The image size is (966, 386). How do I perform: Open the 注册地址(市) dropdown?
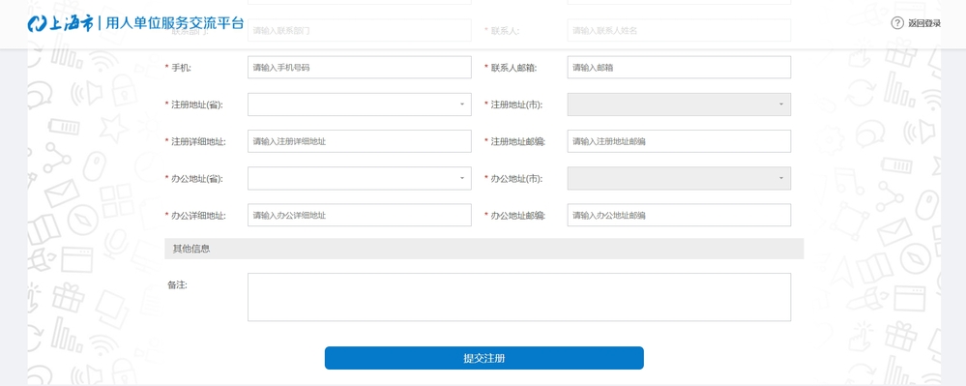pos(679,104)
